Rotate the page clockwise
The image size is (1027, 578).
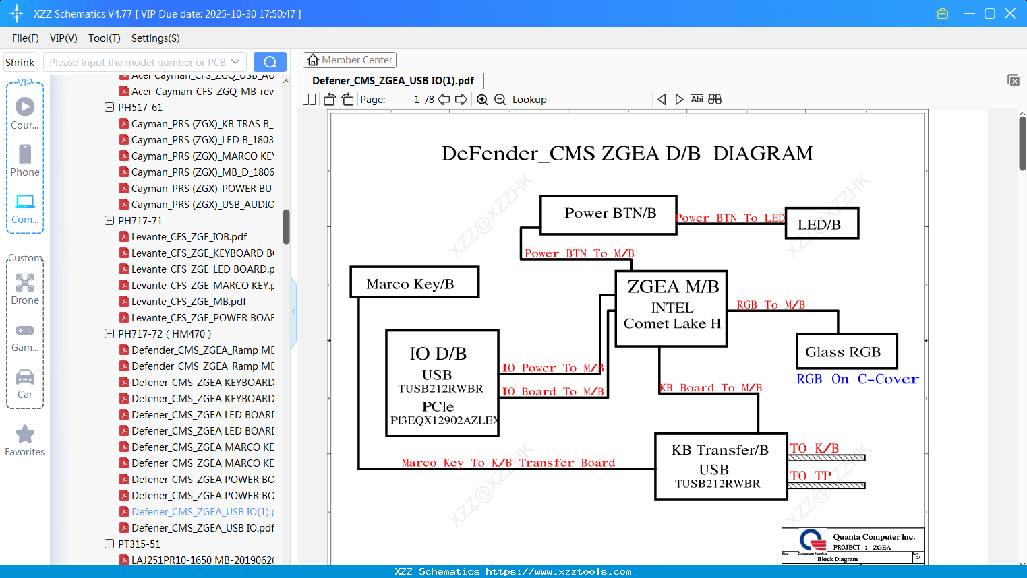[x=347, y=100]
